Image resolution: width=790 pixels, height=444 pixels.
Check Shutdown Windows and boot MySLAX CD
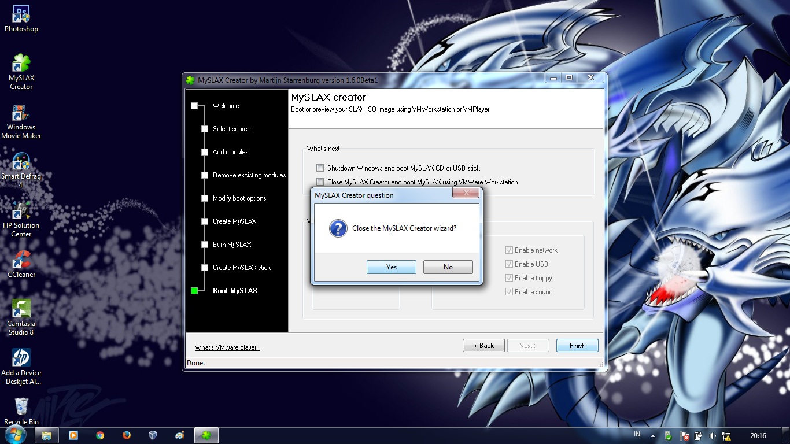[320, 168]
